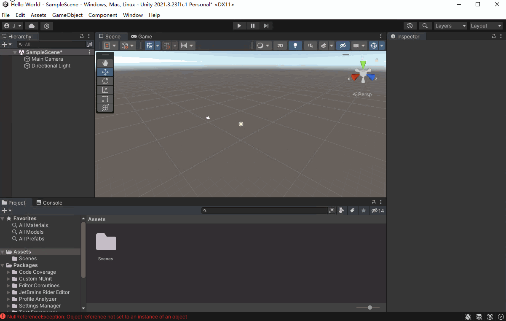The width and height of the screenshot is (506, 321).
Task: Toggle grid snapping button
Action: pyautogui.click(x=167, y=46)
